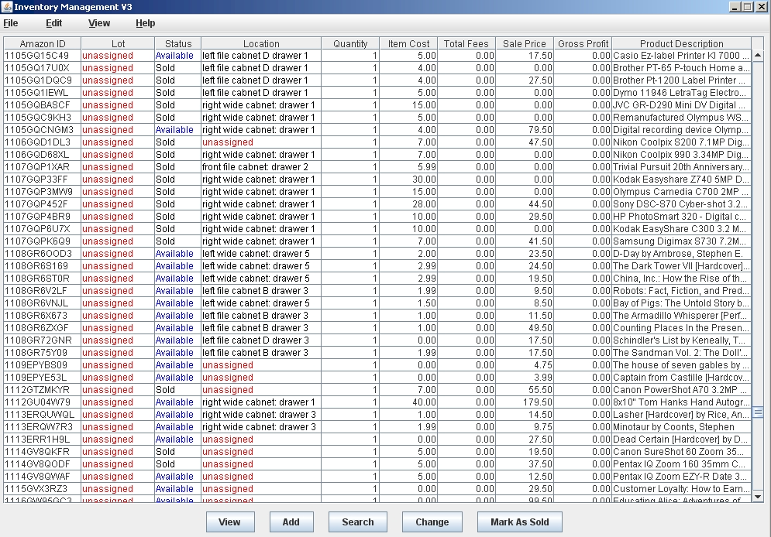Select the row with Amazon ID 1105GQ15C49

point(37,56)
